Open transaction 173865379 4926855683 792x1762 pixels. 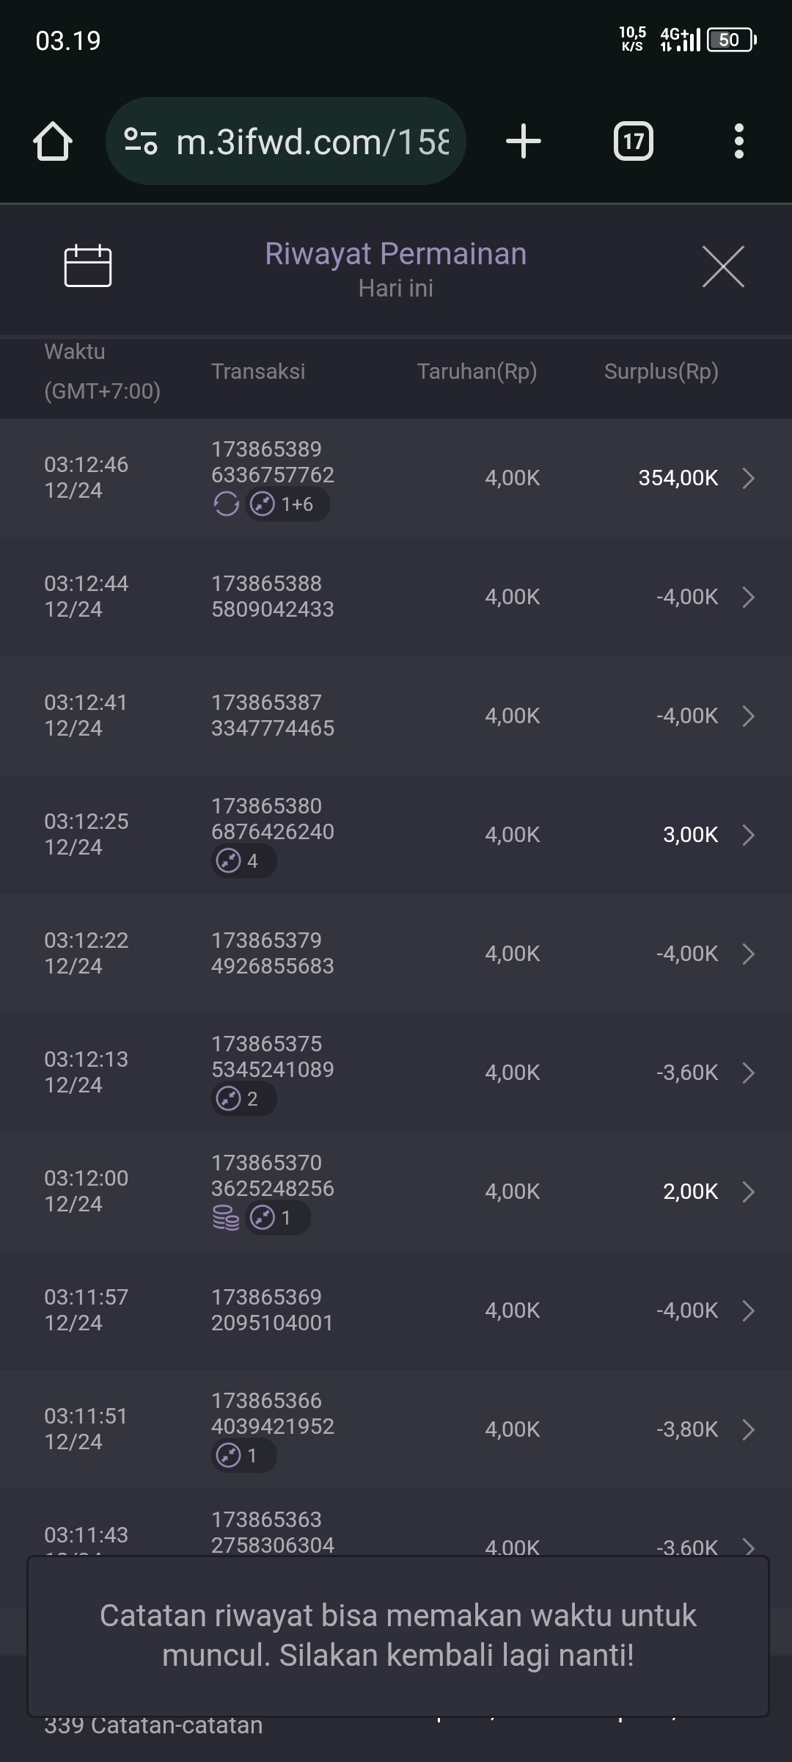pos(272,953)
